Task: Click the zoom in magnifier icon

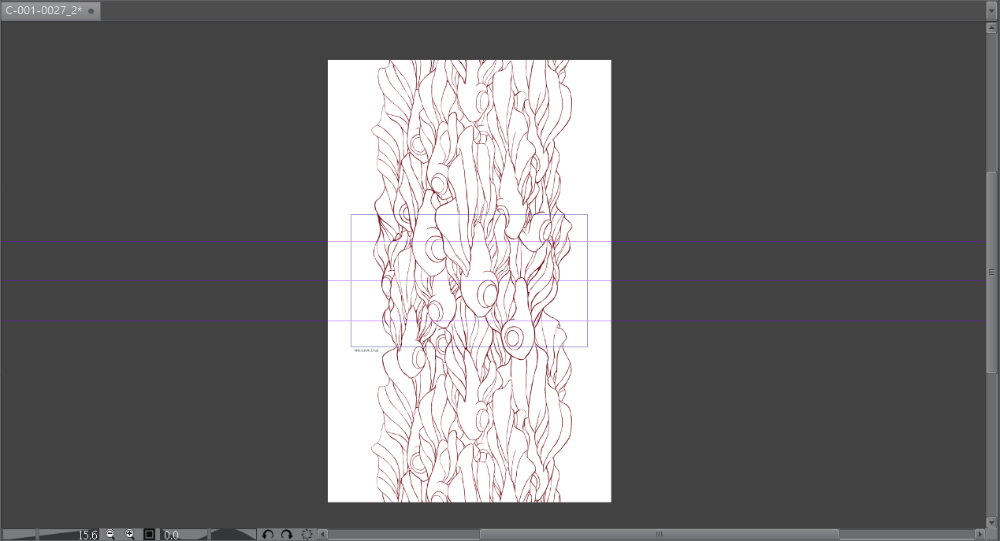Action: (x=130, y=535)
